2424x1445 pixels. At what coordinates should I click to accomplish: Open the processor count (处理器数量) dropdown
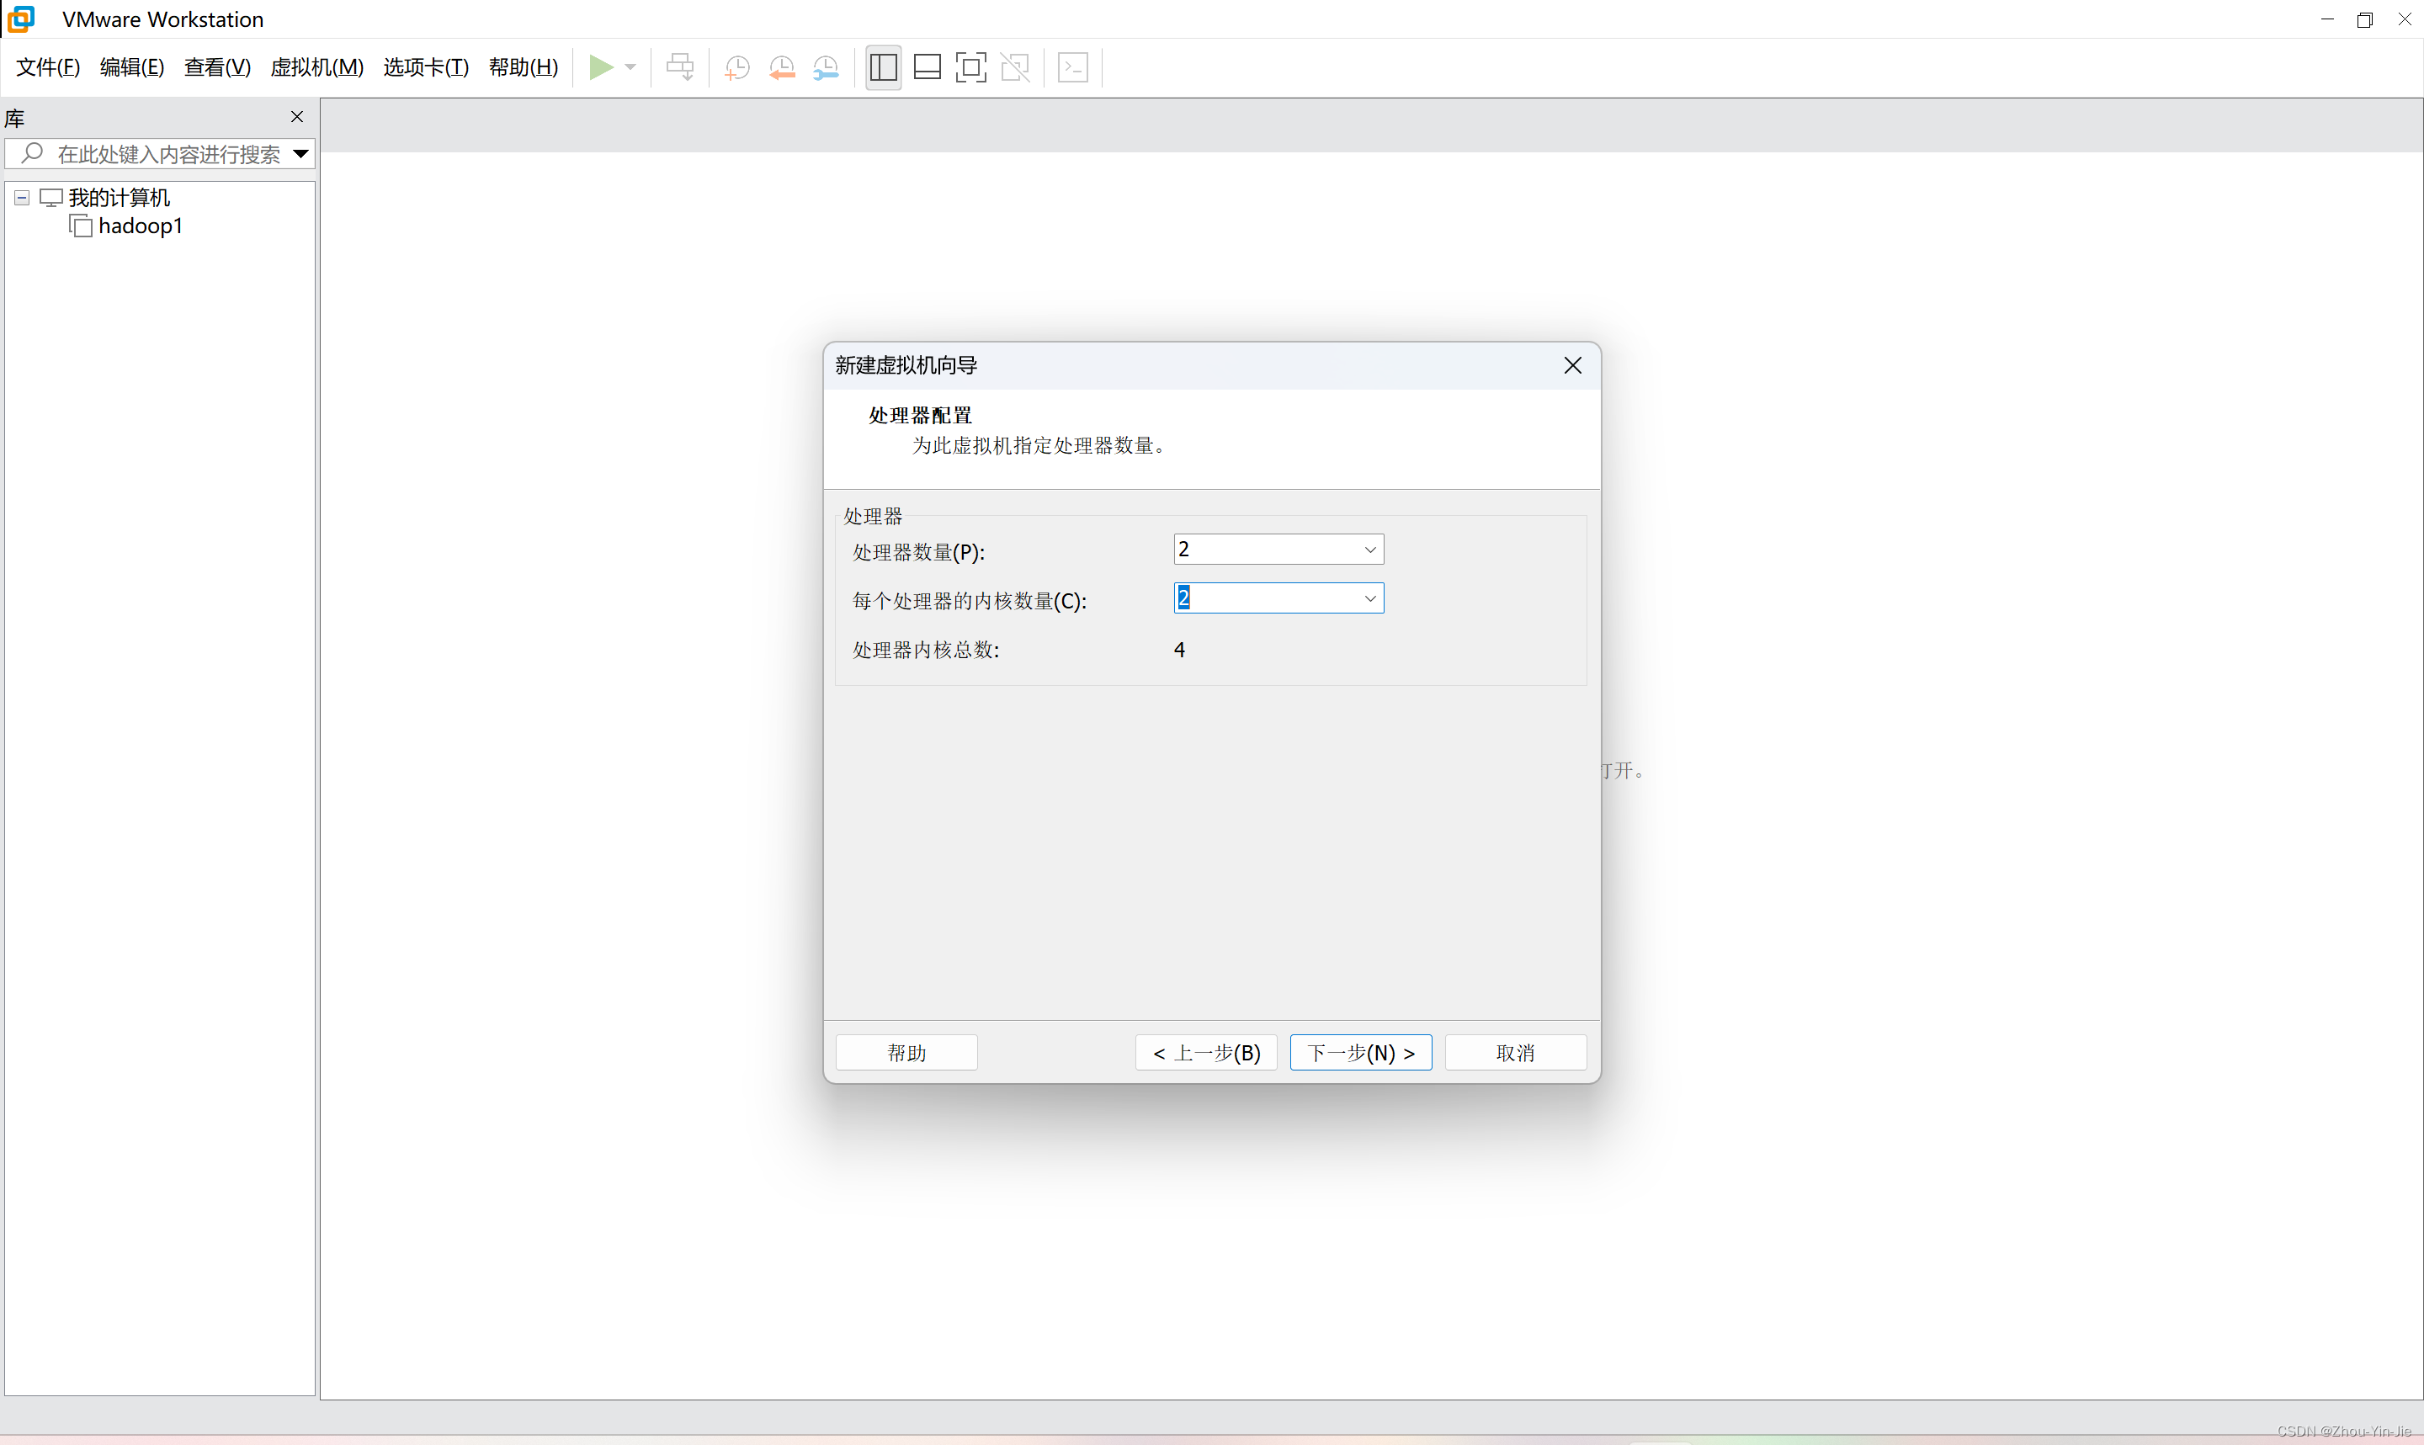(x=1369, y=550)
